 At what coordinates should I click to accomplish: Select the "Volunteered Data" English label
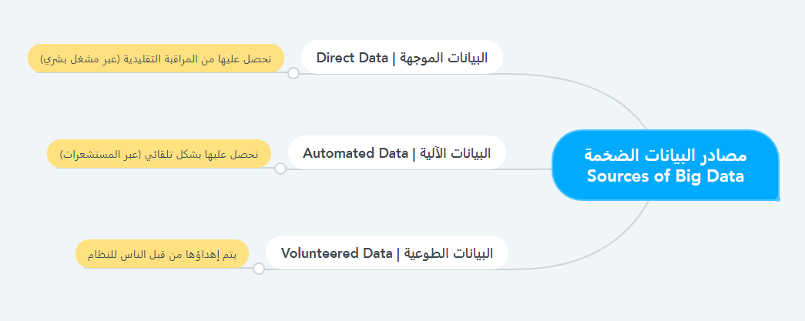pos(337,252)
